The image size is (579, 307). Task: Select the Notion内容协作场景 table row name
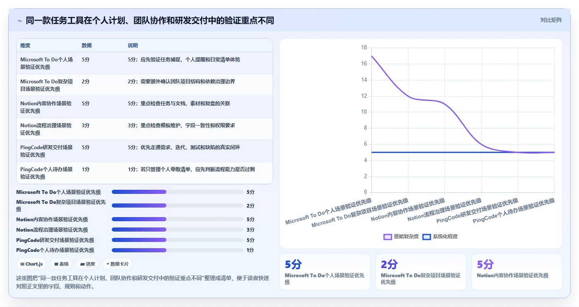pyautogui.click(x=46, y=107)
